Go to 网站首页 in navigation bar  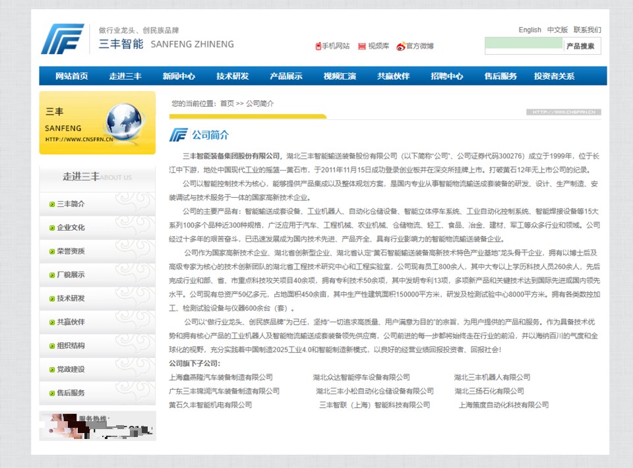point(71,76)
